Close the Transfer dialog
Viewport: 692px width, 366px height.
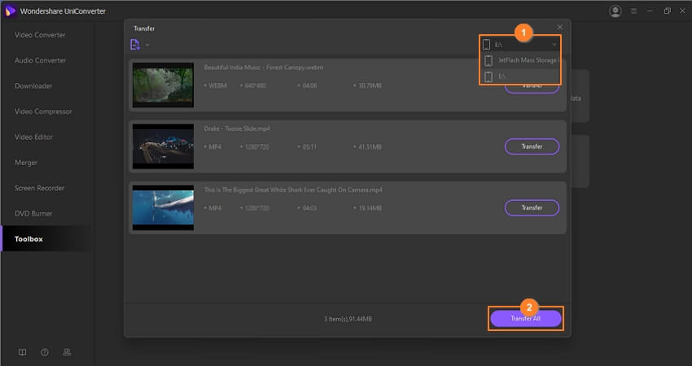(559, 28)
